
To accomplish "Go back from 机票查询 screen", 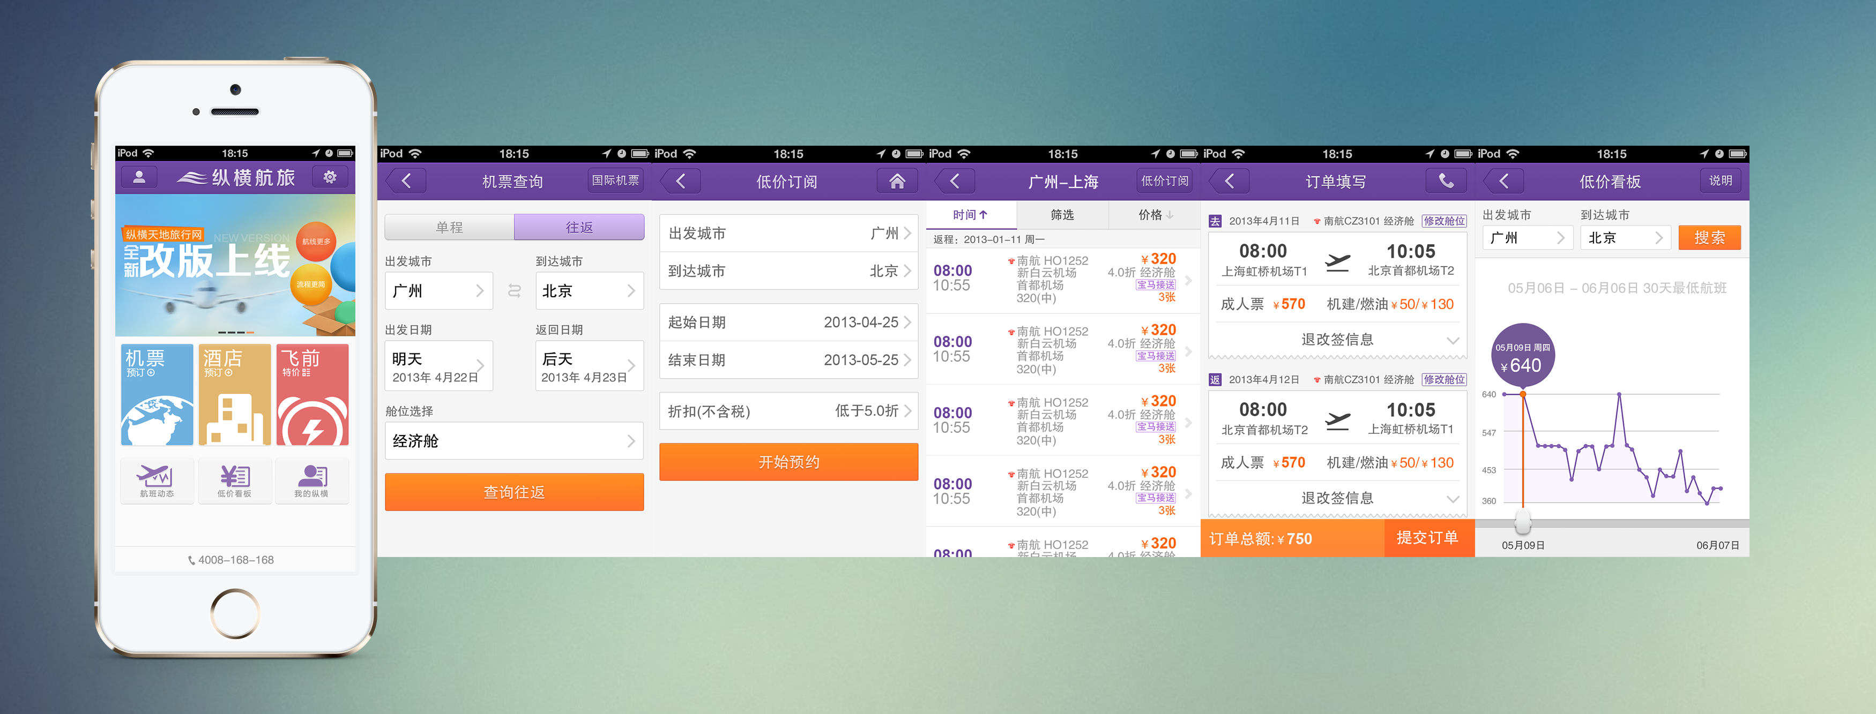I will 406,181.
